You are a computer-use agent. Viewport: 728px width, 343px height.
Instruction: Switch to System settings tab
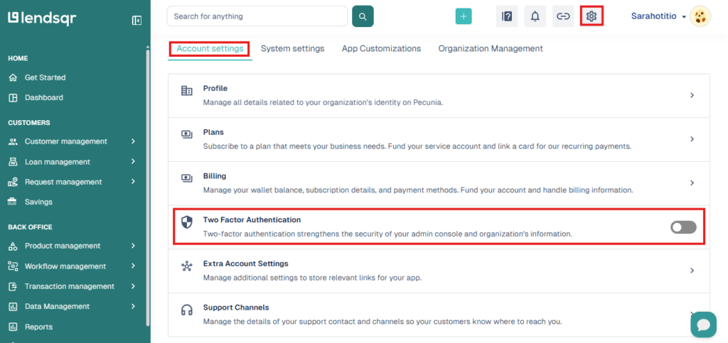(x=292, y=49)
